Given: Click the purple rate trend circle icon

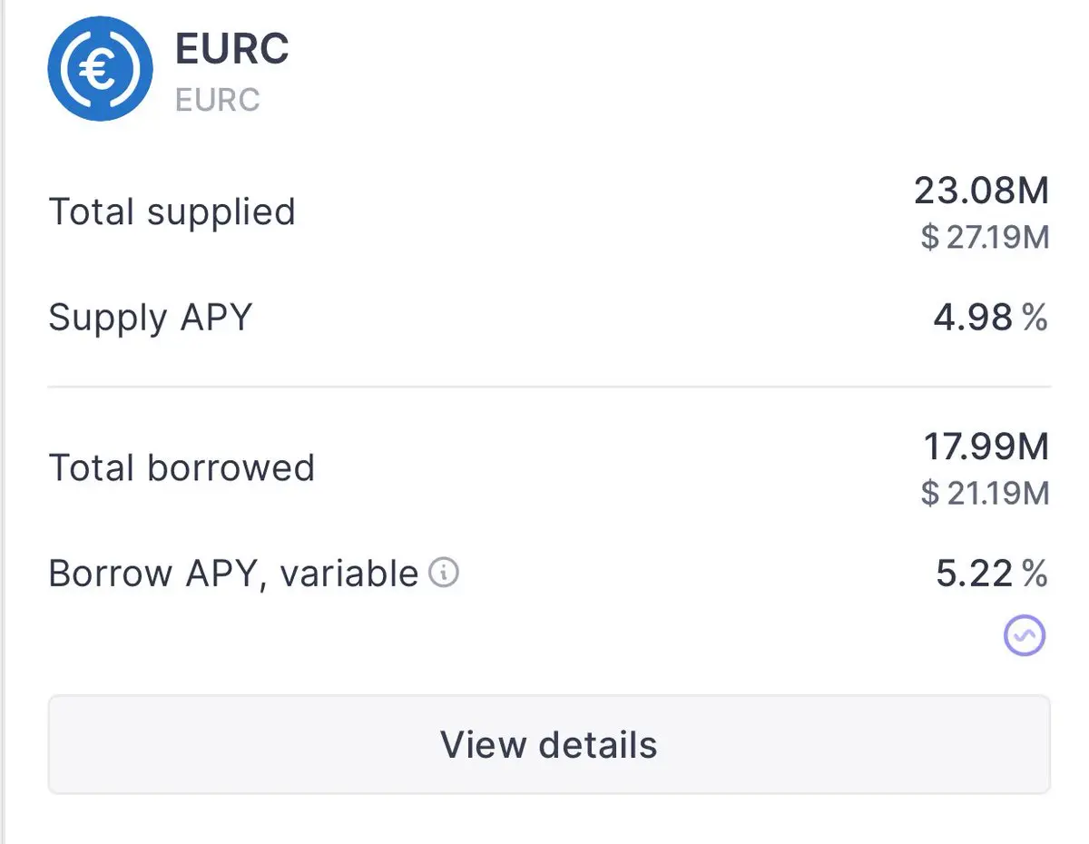Looking at the screenshot, I should point(1025,635).
